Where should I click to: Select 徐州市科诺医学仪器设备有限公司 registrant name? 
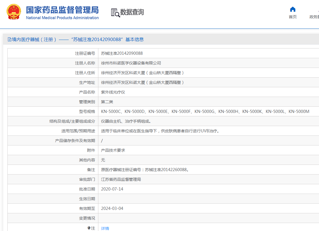tap(131, 63)
